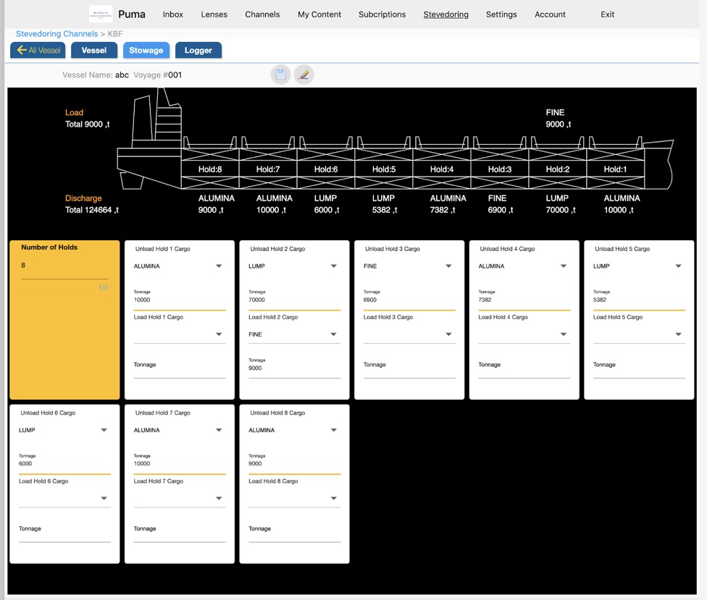Viewport: 707px width, 600px height.
Task: Expand Unload Hold 1 Cargo dropdown
Action: tap(180, 266)
